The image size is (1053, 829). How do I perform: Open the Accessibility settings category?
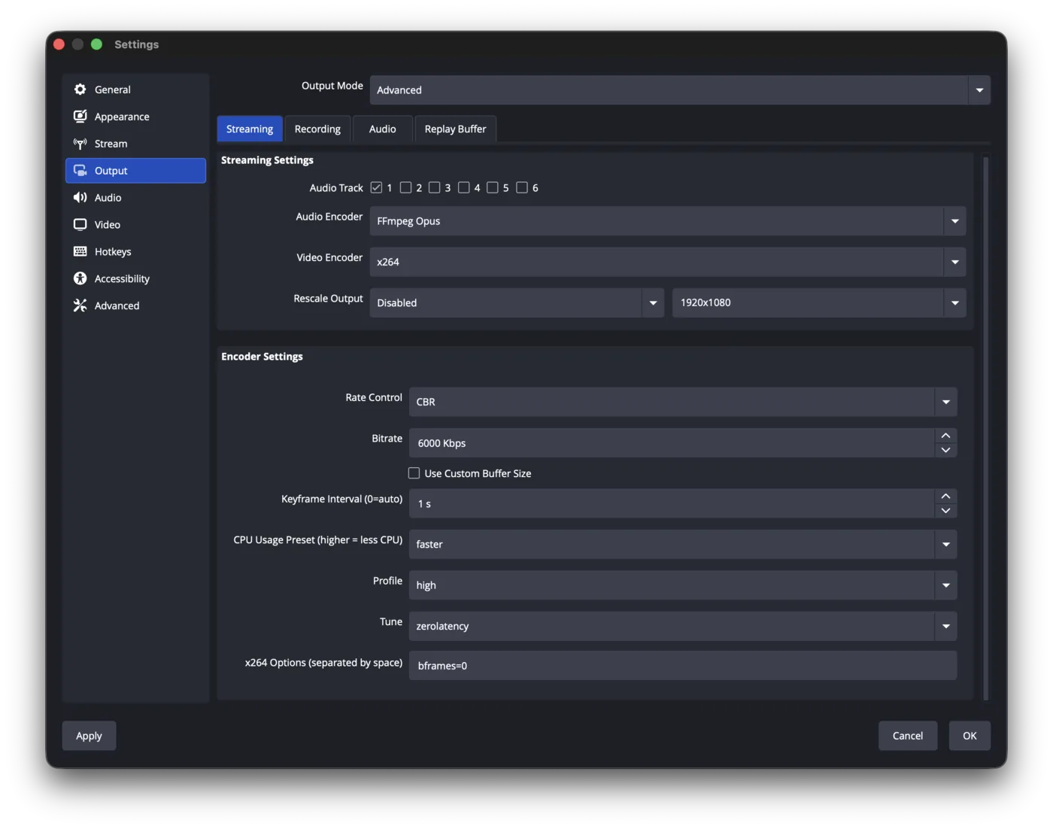point(135,279)
